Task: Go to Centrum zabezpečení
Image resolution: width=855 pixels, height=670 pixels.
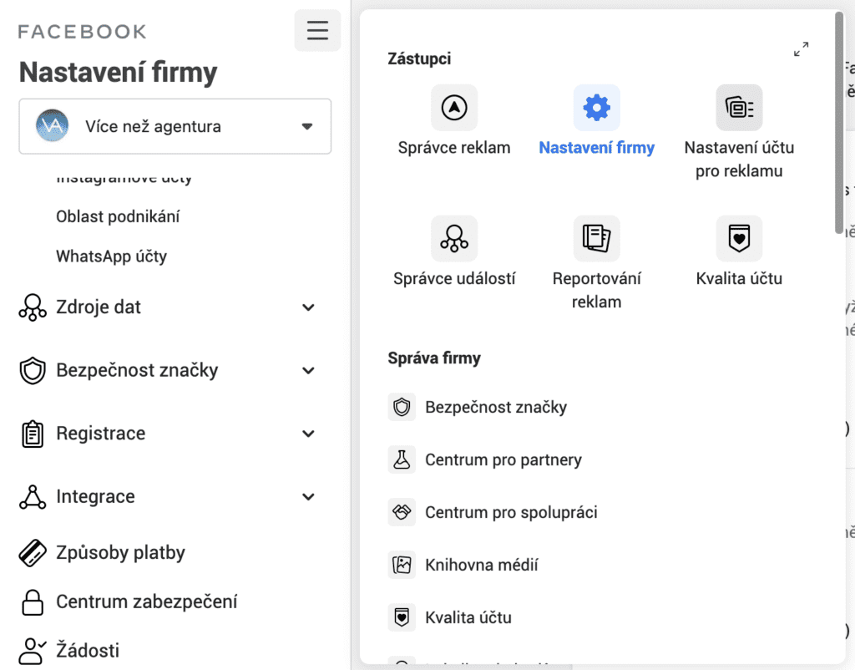Action: (146, 601)
